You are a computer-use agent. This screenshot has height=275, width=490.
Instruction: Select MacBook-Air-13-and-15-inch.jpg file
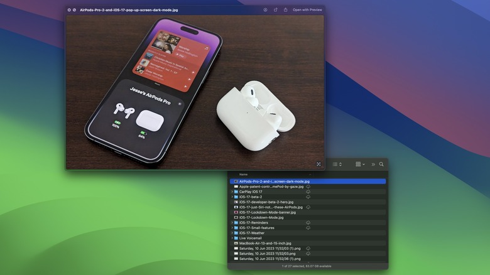pos(263,243)
